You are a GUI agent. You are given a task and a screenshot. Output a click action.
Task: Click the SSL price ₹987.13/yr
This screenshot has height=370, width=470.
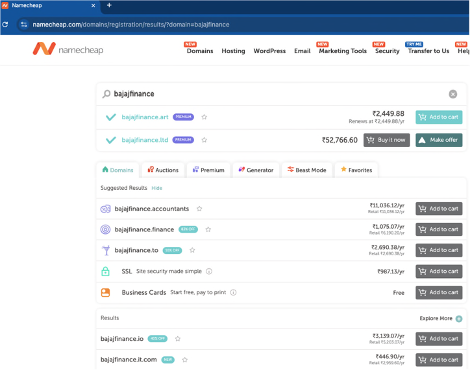(x=391, y=272)
